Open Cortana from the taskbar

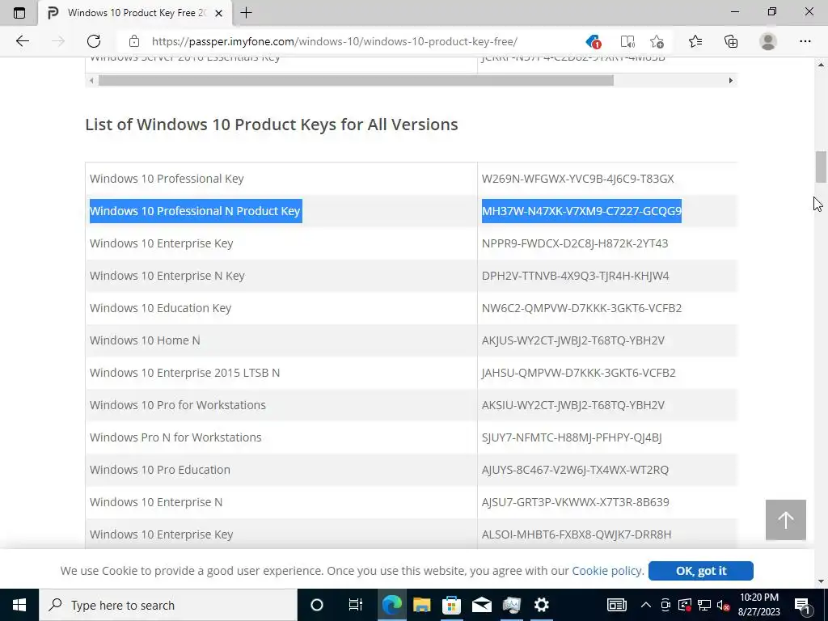pos(316,605)
